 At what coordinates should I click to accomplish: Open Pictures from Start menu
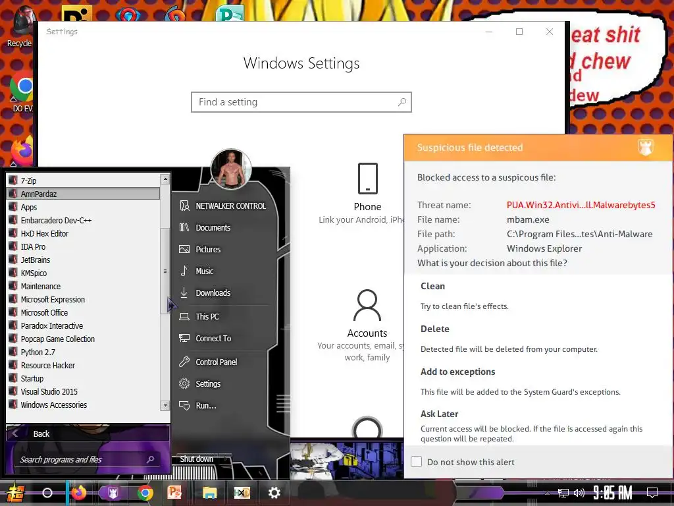[x=224, y=250]
